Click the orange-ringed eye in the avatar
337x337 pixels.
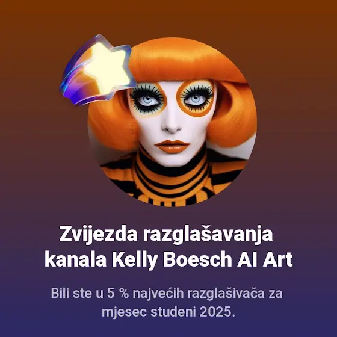point(196,99)
